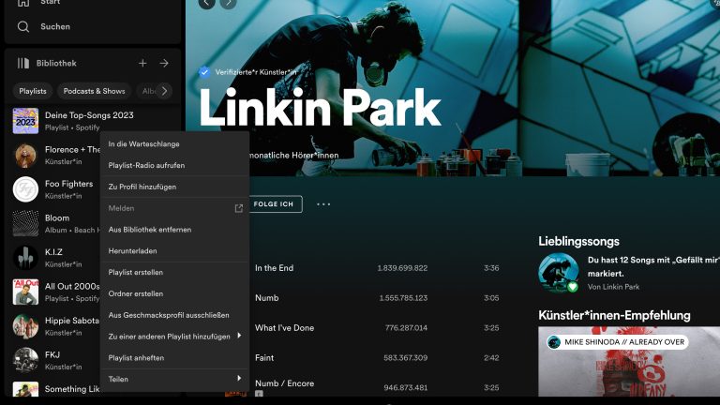Play the song Faint
The image size is (720, 405).
coord(264,358)
